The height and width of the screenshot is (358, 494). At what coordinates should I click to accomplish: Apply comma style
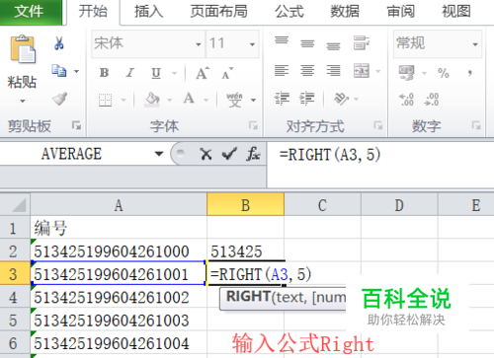pos(470,73)
